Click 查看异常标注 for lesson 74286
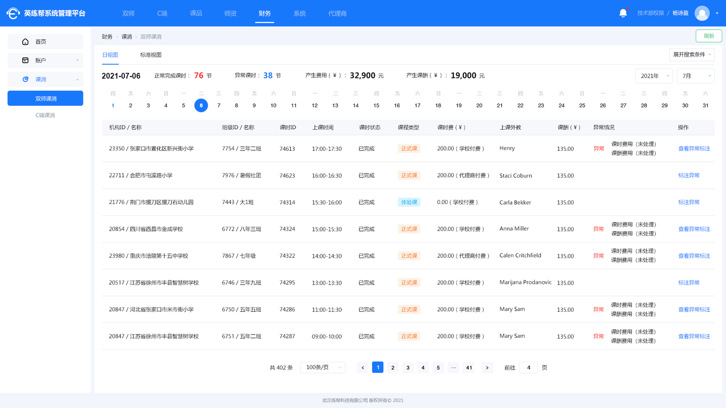Screen dimensions: 726x408 coord(694,310)
